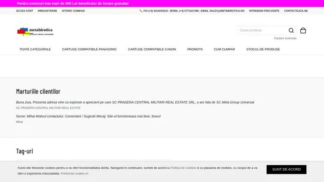This screenshot has width=324, height=182.
Task: Click the search magnifier icon
Action: [x=291, y=30]
